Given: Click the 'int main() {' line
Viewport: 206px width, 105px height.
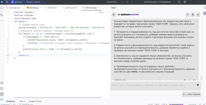Looking at the screenshot, I should [x=21, y=21].
